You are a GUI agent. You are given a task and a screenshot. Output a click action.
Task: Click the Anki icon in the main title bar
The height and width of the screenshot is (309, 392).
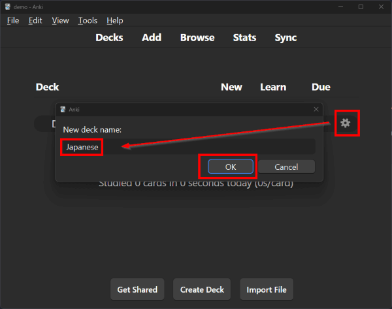tap(7, 7)
